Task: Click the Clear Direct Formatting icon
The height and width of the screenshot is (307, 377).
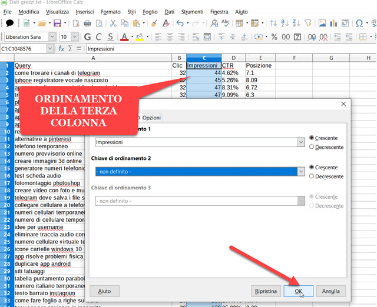Action: coord(166,24)
